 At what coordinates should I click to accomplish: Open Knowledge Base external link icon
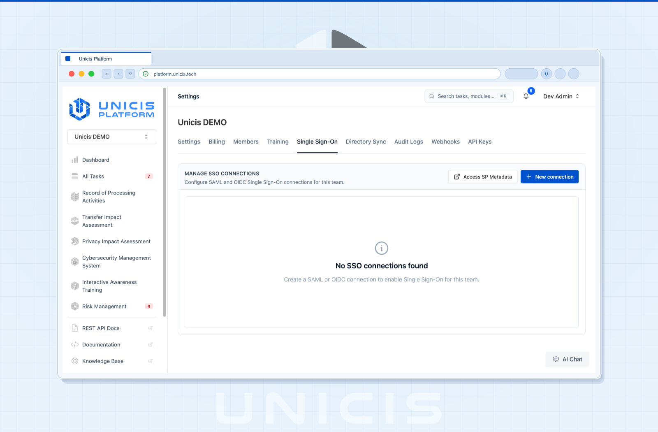(x=151, y=361)
